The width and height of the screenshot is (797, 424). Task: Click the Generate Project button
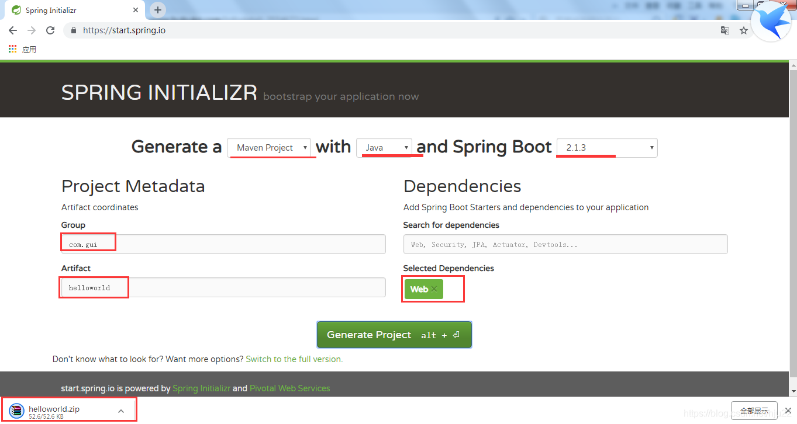point(394,335)
